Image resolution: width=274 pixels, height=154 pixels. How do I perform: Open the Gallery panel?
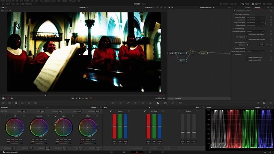click(6, 4)
